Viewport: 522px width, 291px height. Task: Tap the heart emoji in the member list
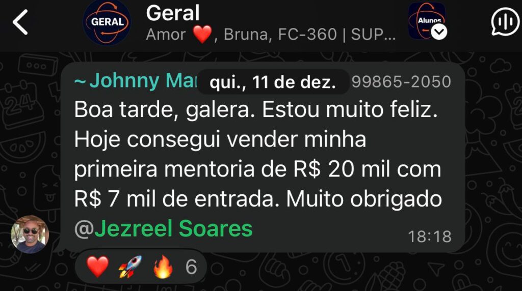pos(202,34)
